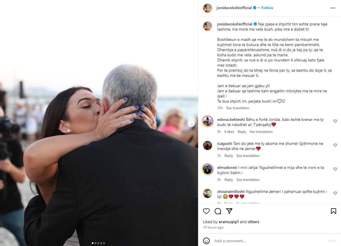
Task: See translation of edona.bekteshi's comment
Action: 261,132
